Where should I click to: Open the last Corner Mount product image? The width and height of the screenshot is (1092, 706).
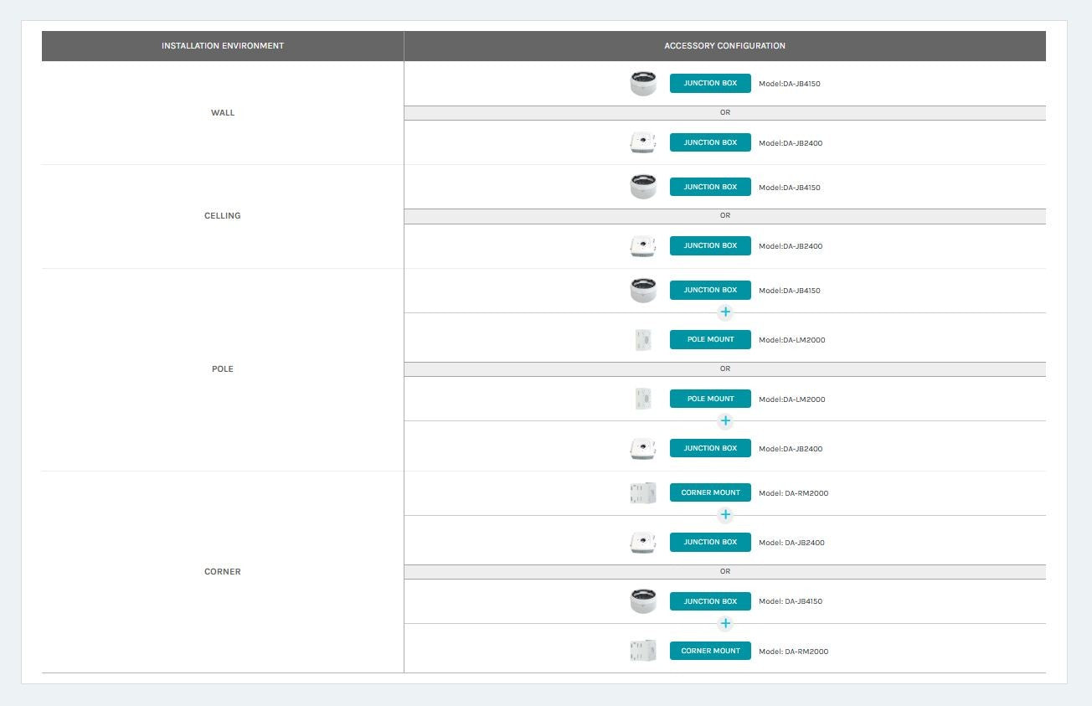643,652
